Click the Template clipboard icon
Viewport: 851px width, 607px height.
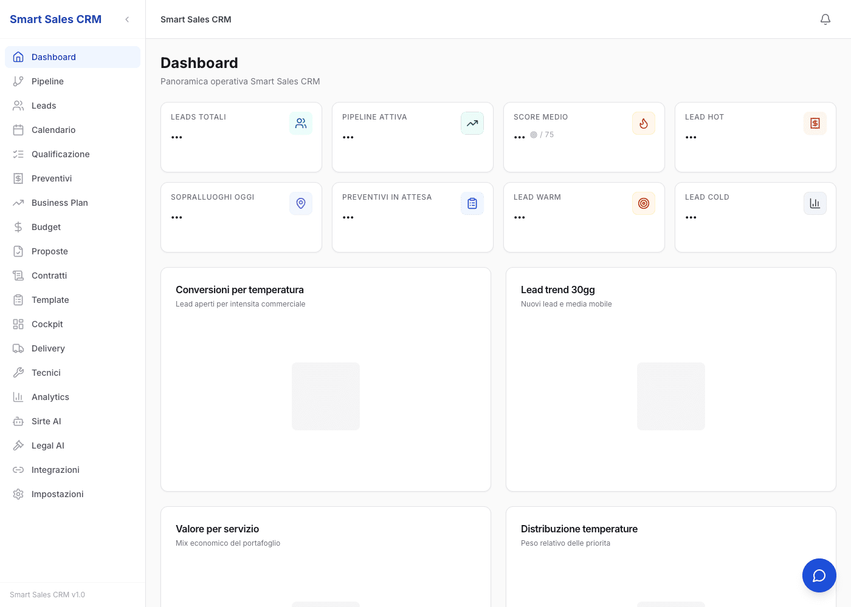pos(18,300)
